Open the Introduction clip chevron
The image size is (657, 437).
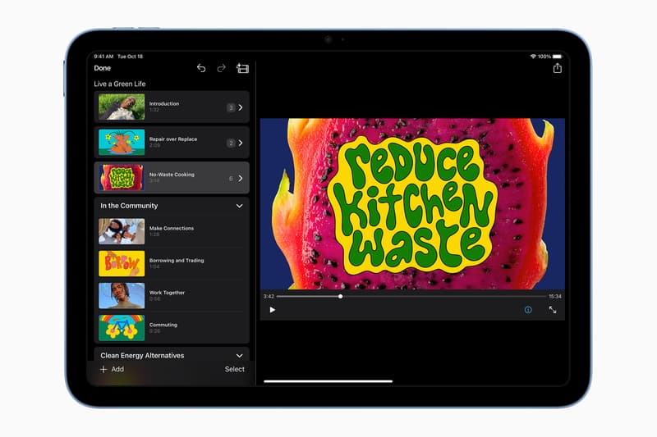(241, 107)
